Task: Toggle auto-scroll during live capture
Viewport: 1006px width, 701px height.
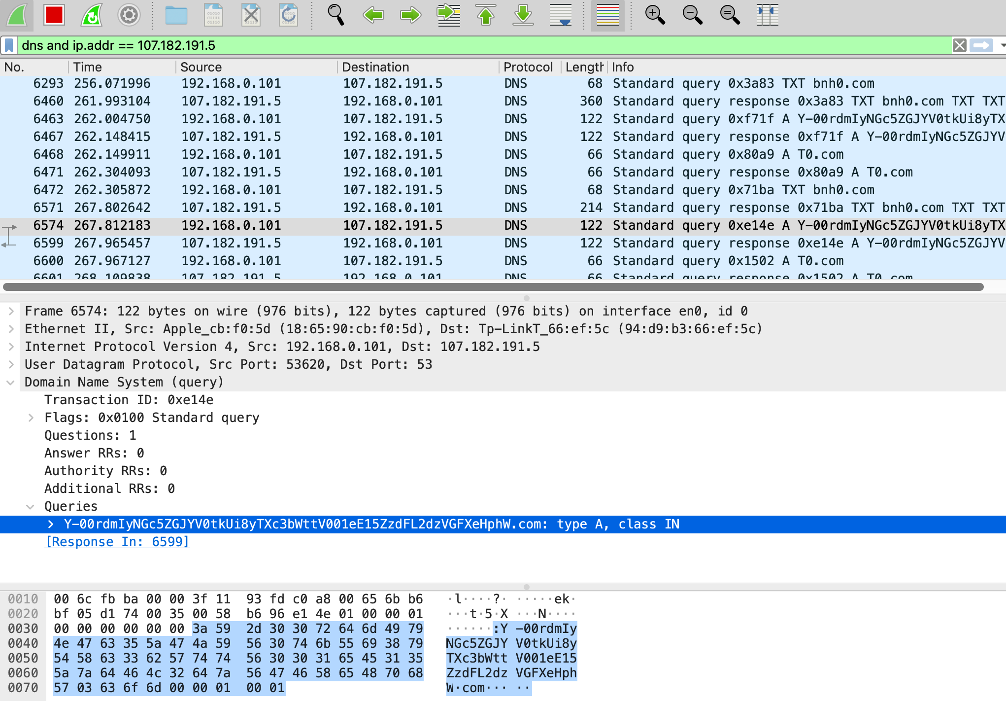Action: (561, 15)
